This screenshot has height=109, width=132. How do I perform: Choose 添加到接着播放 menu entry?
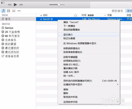(x=89, y=30)
